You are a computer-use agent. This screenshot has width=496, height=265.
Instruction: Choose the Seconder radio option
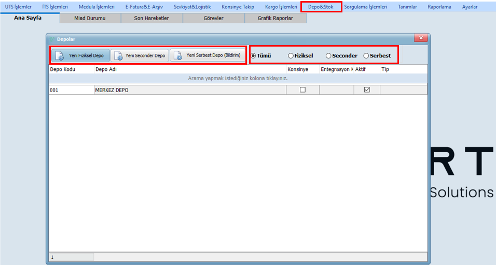[x=328, y=56]
